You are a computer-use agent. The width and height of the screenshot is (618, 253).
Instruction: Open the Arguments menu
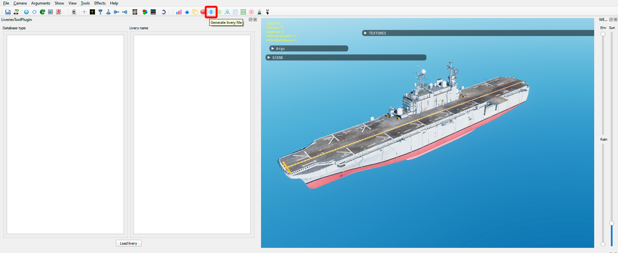(41, 3)
